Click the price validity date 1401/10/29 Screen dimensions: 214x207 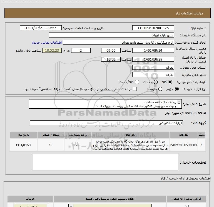[153, 59]
